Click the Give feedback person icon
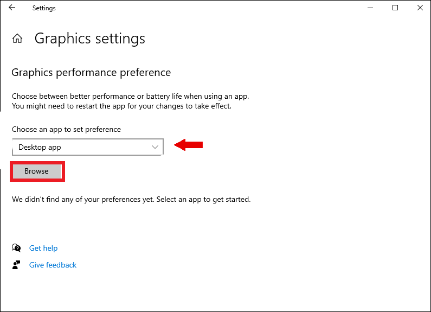The height and width of the screenshot is (312, 431). (x=16, y=265)
